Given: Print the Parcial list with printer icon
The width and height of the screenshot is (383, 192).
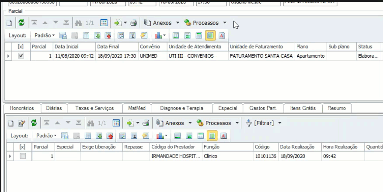Looking at the screenshot, I should 133,23.
